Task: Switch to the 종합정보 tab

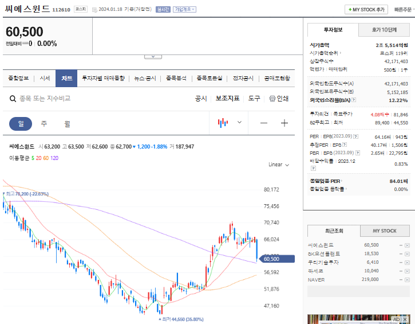Action: (18, 78)
